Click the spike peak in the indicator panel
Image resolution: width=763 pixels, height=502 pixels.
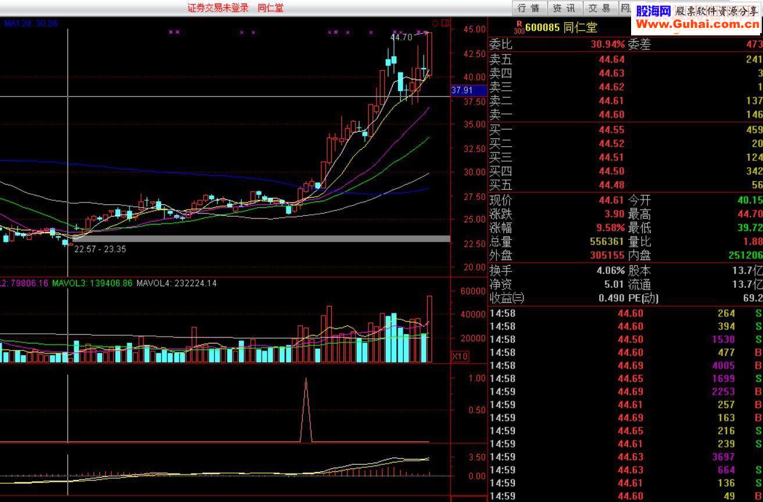[x=306, y=380]
